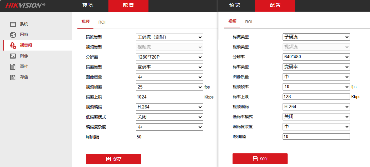Viewport: 370px width, 167px height.
Task: Click the I帧间隔 field showing 10
Action: [x=316, y=136]
